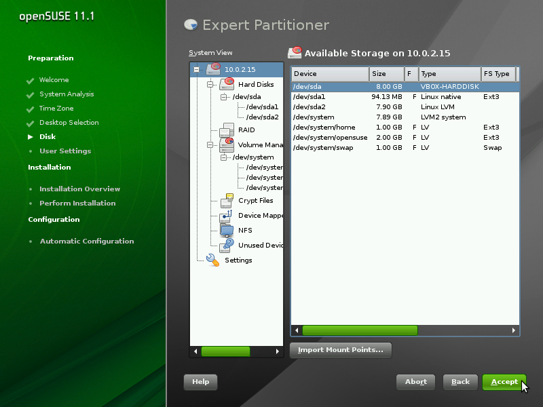Click the Import Mount Points button
This screenshot has width=543, height=407.
[341, 350]
